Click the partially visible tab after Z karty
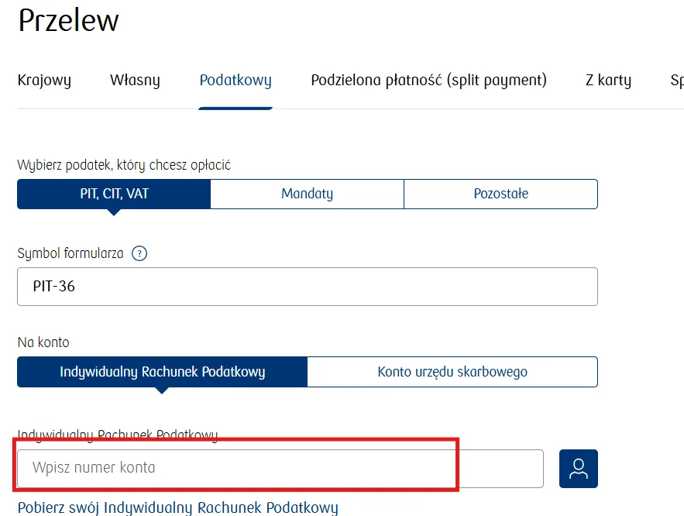684x516 pixels. click(x=676, y=81)
